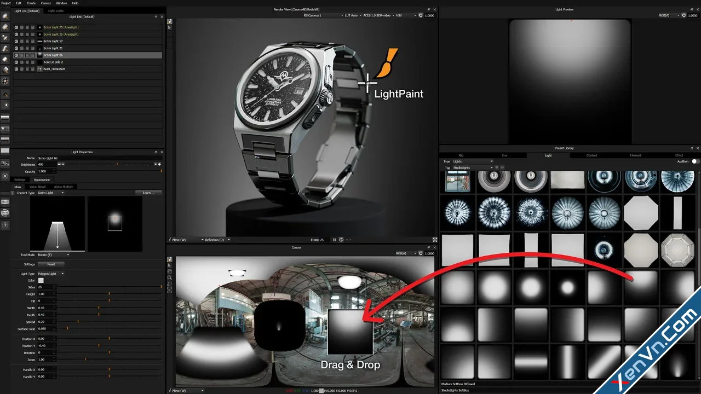The height and width of the screenshot is (394, 701).
Task: Pause the Render View with pause button
Action: (x=334, y=240)
